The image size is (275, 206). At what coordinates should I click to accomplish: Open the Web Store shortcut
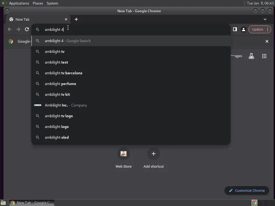[x=124, y=158]
